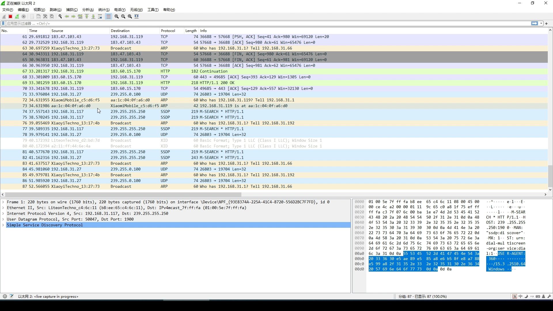
Task: Toggle auto-scroll during live capture
Action: click(100, 16)
